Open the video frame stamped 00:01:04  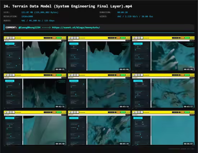point(99,54)
